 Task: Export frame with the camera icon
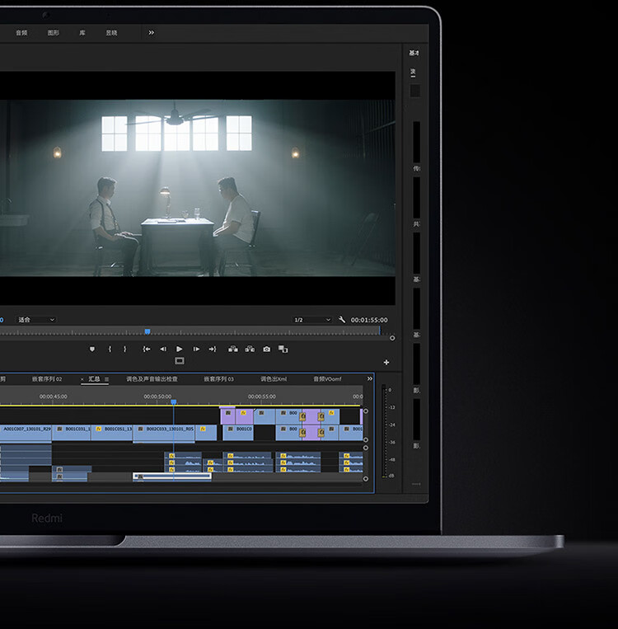pyautogui.click(x=266, y=349)
